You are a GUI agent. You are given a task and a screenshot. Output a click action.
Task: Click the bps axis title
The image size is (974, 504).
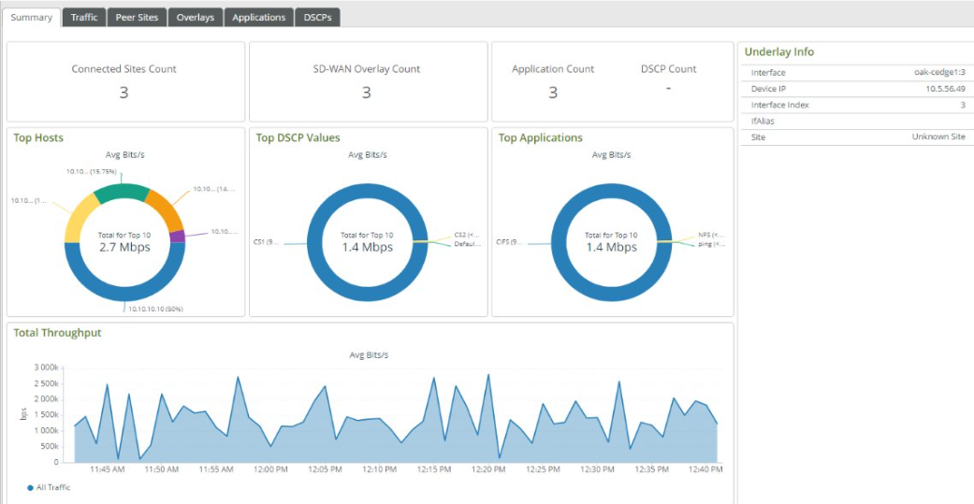(x=23, y=414)
